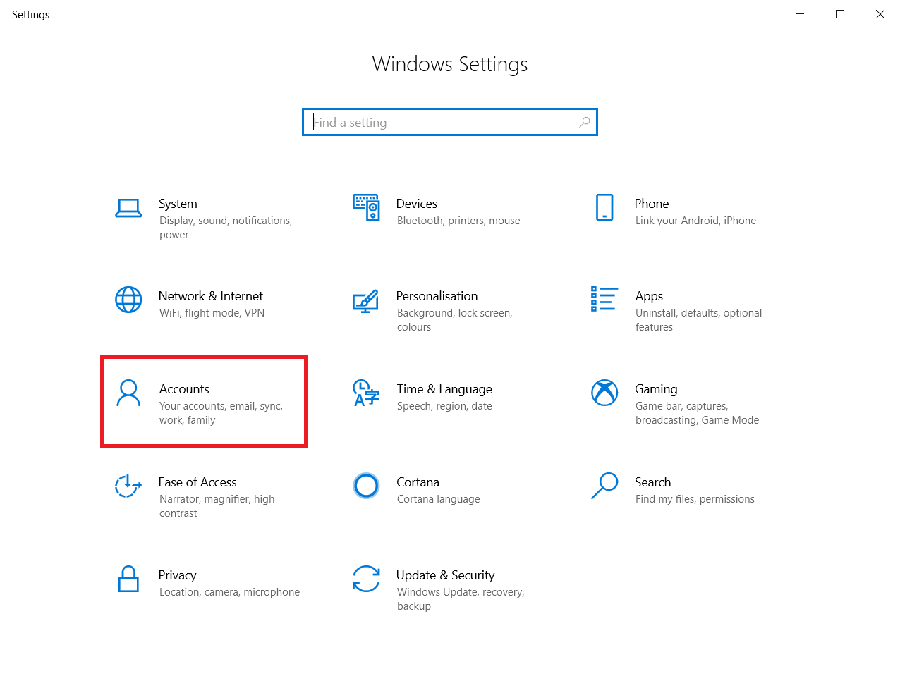Click the magnifier in search box

point(585,122)
